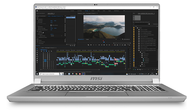Toggle the Echelle uniforme checkbox
The image size is (193, 112).
coord(51,25)
